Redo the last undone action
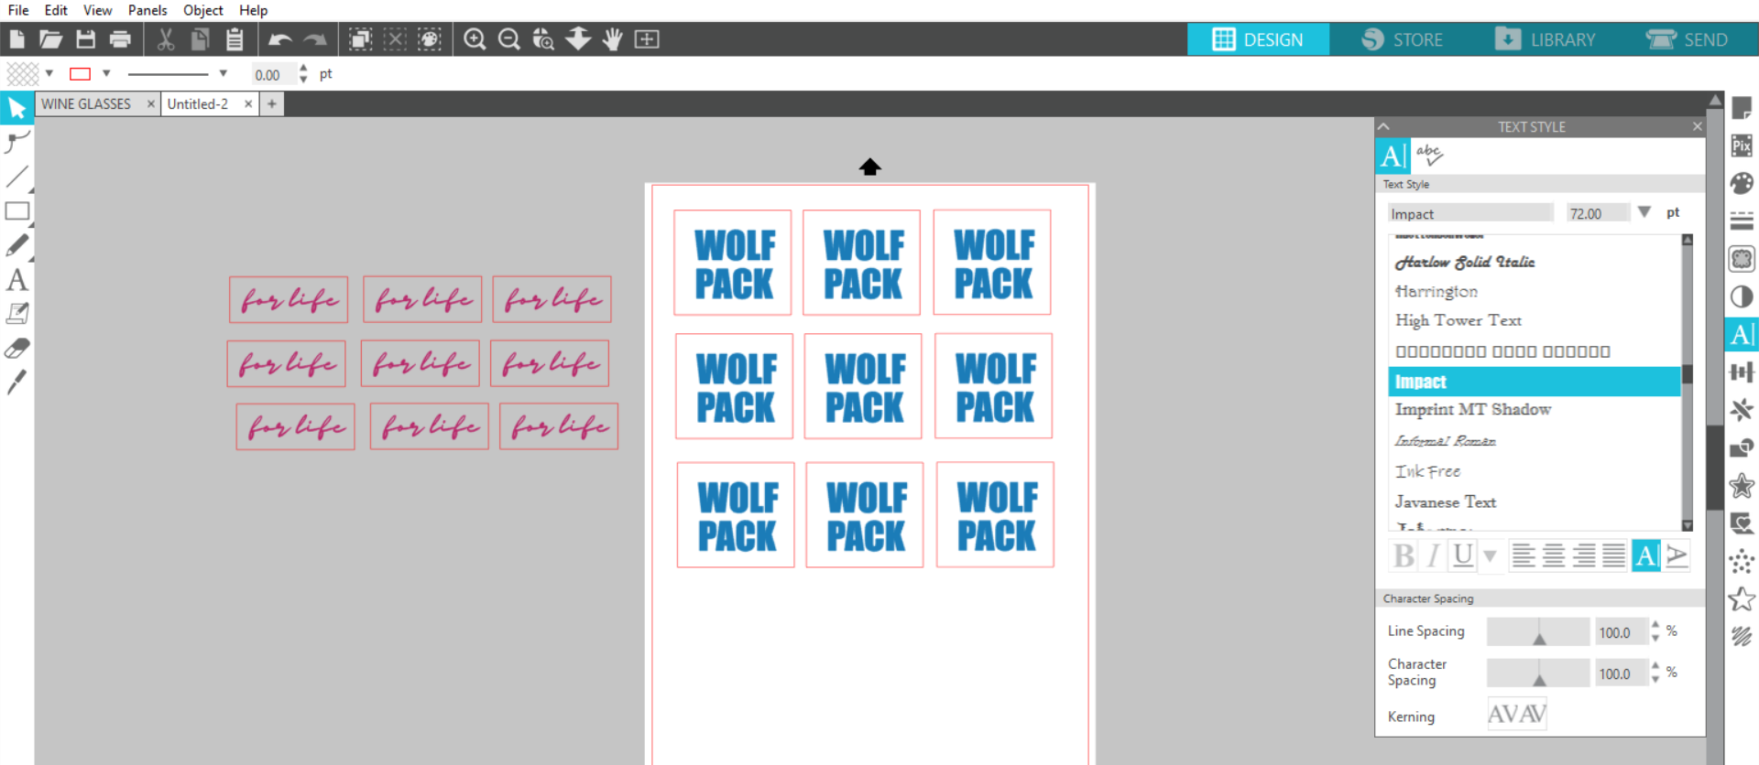Screen dimensions: 1759x765 point(315,39)
